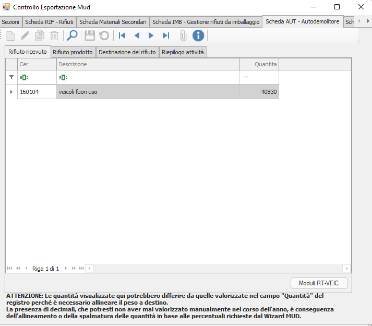Go to previous record in toolbar
Screen dimensions: 372x326
point(137,35)
